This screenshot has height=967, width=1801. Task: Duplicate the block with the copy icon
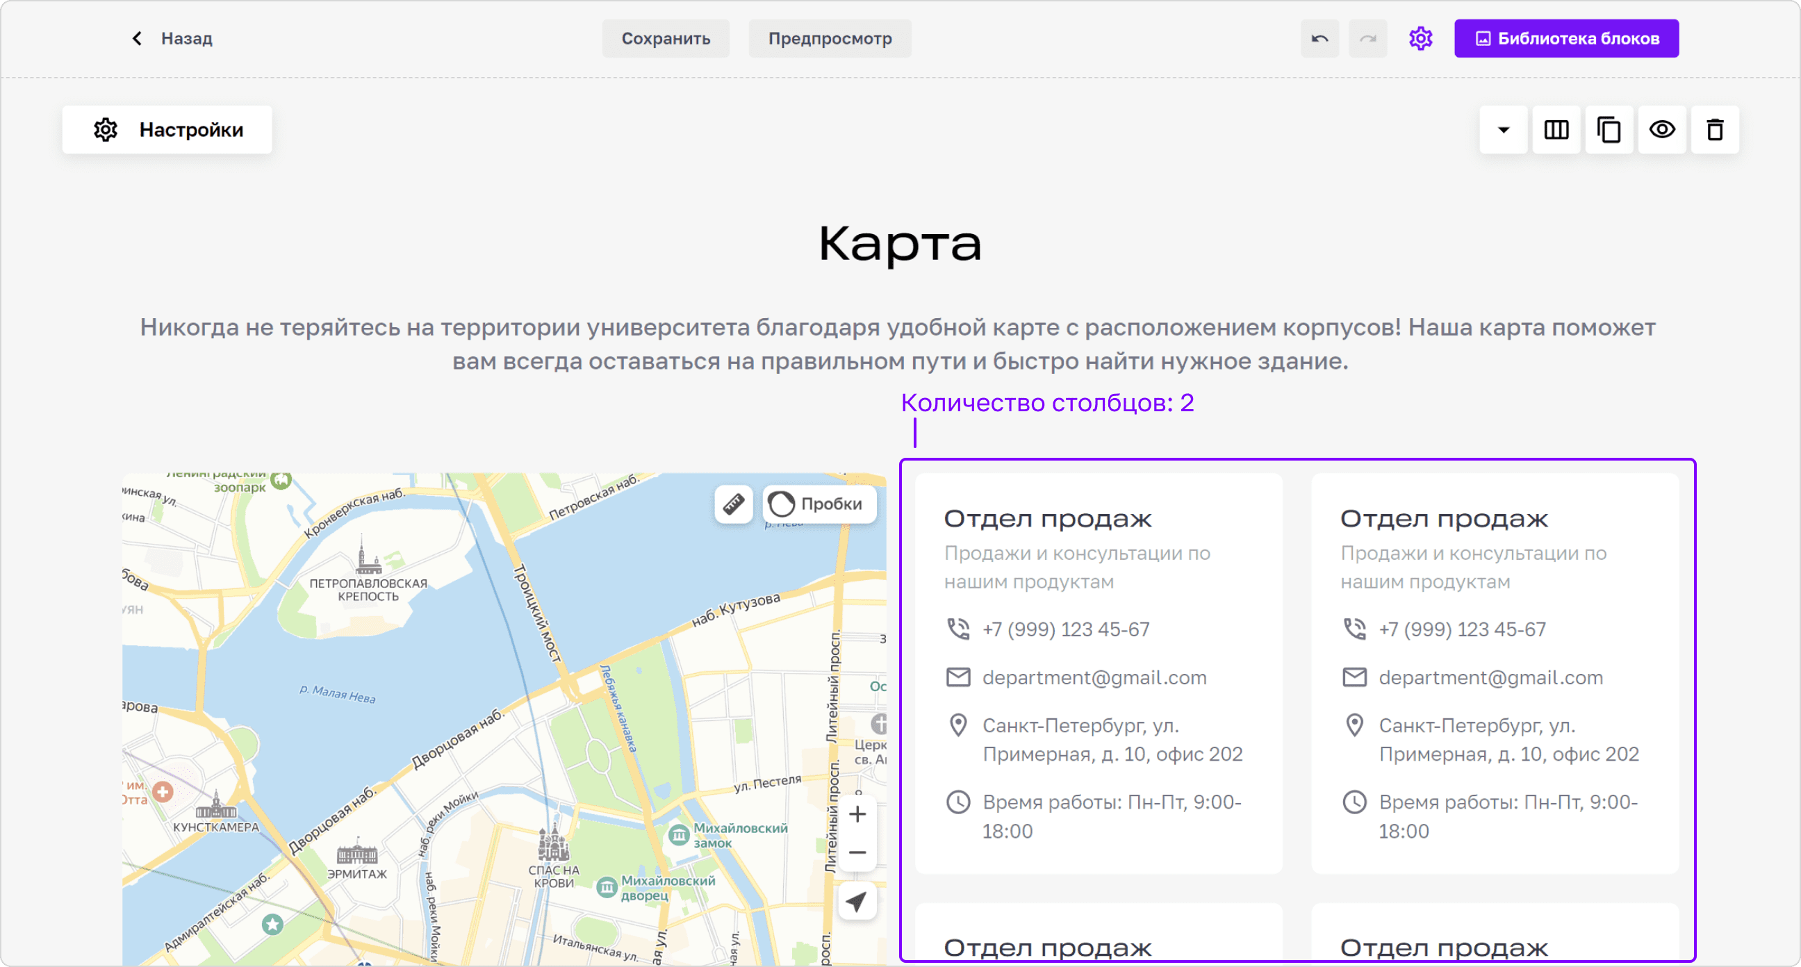1609,129
